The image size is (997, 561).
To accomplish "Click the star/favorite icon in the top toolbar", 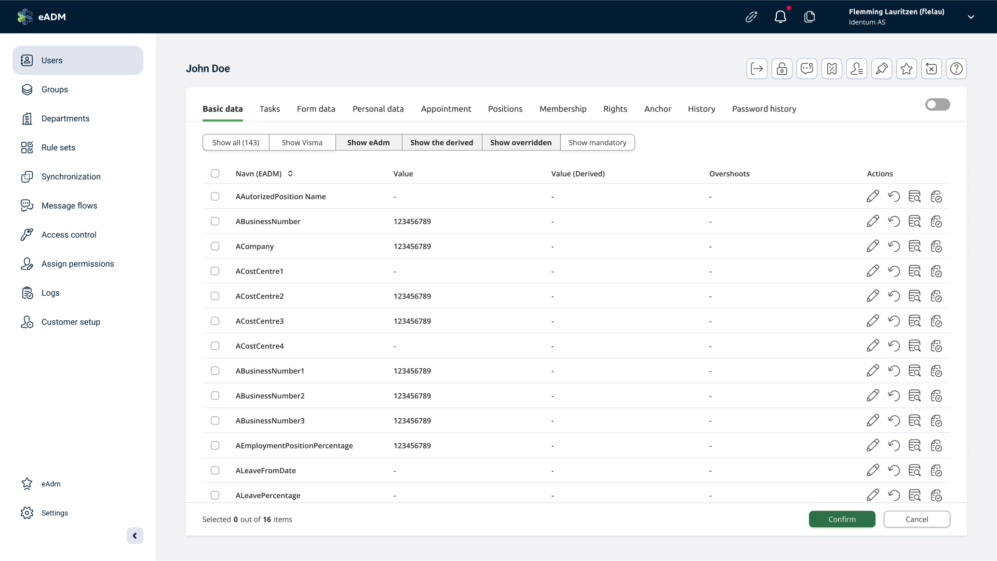I will [x=907, y=69].
